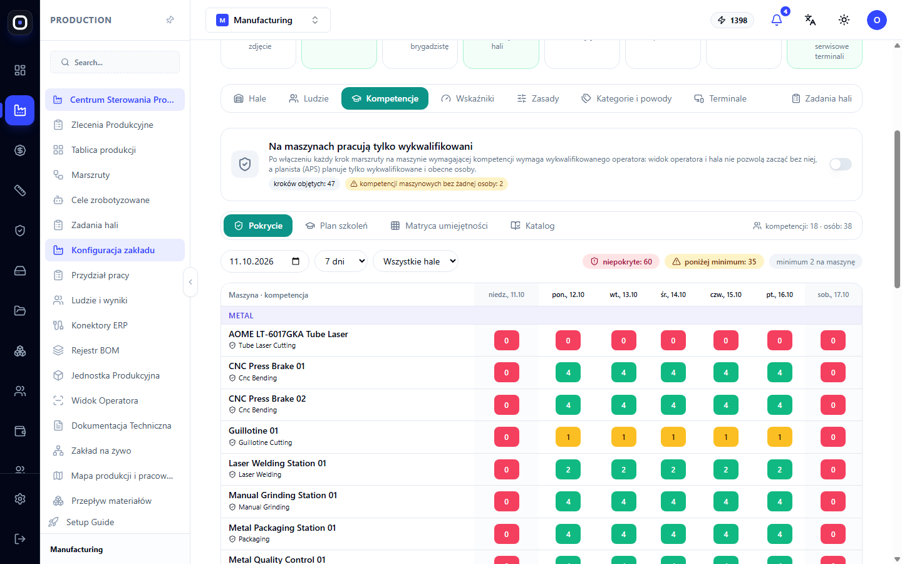Open wallet icon in left rail

(20, 431)
